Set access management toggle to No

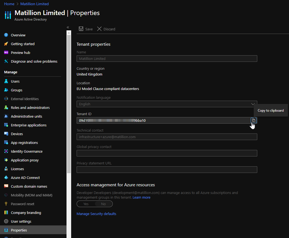click(103, 204)
